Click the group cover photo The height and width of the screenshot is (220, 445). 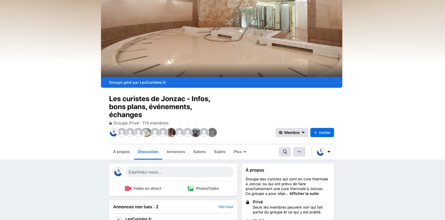tap(221, 38)
